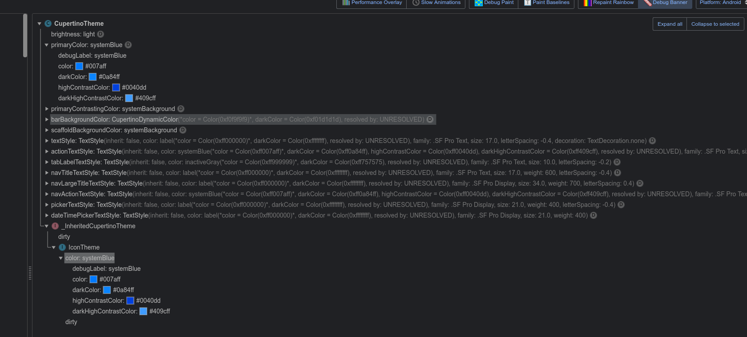This screenshot has height=337, width=747.
Task: Click the Expand all button
Action: [670, 24]
